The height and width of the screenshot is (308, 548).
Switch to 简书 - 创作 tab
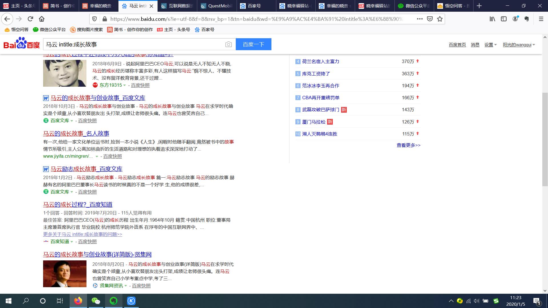click(59, 6)
